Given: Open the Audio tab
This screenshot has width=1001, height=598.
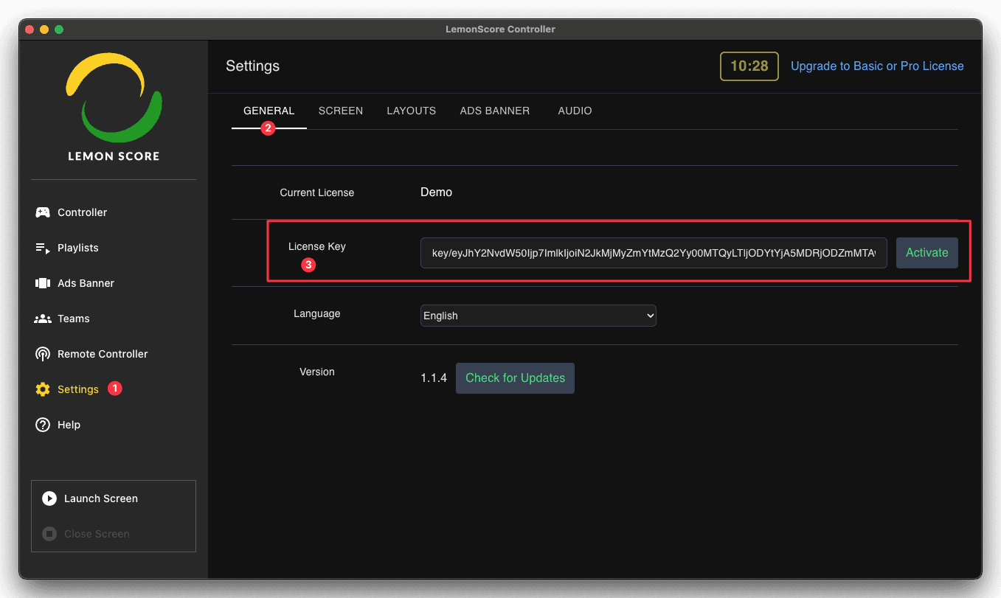Looking at the screenshot, I should (575, 111).
